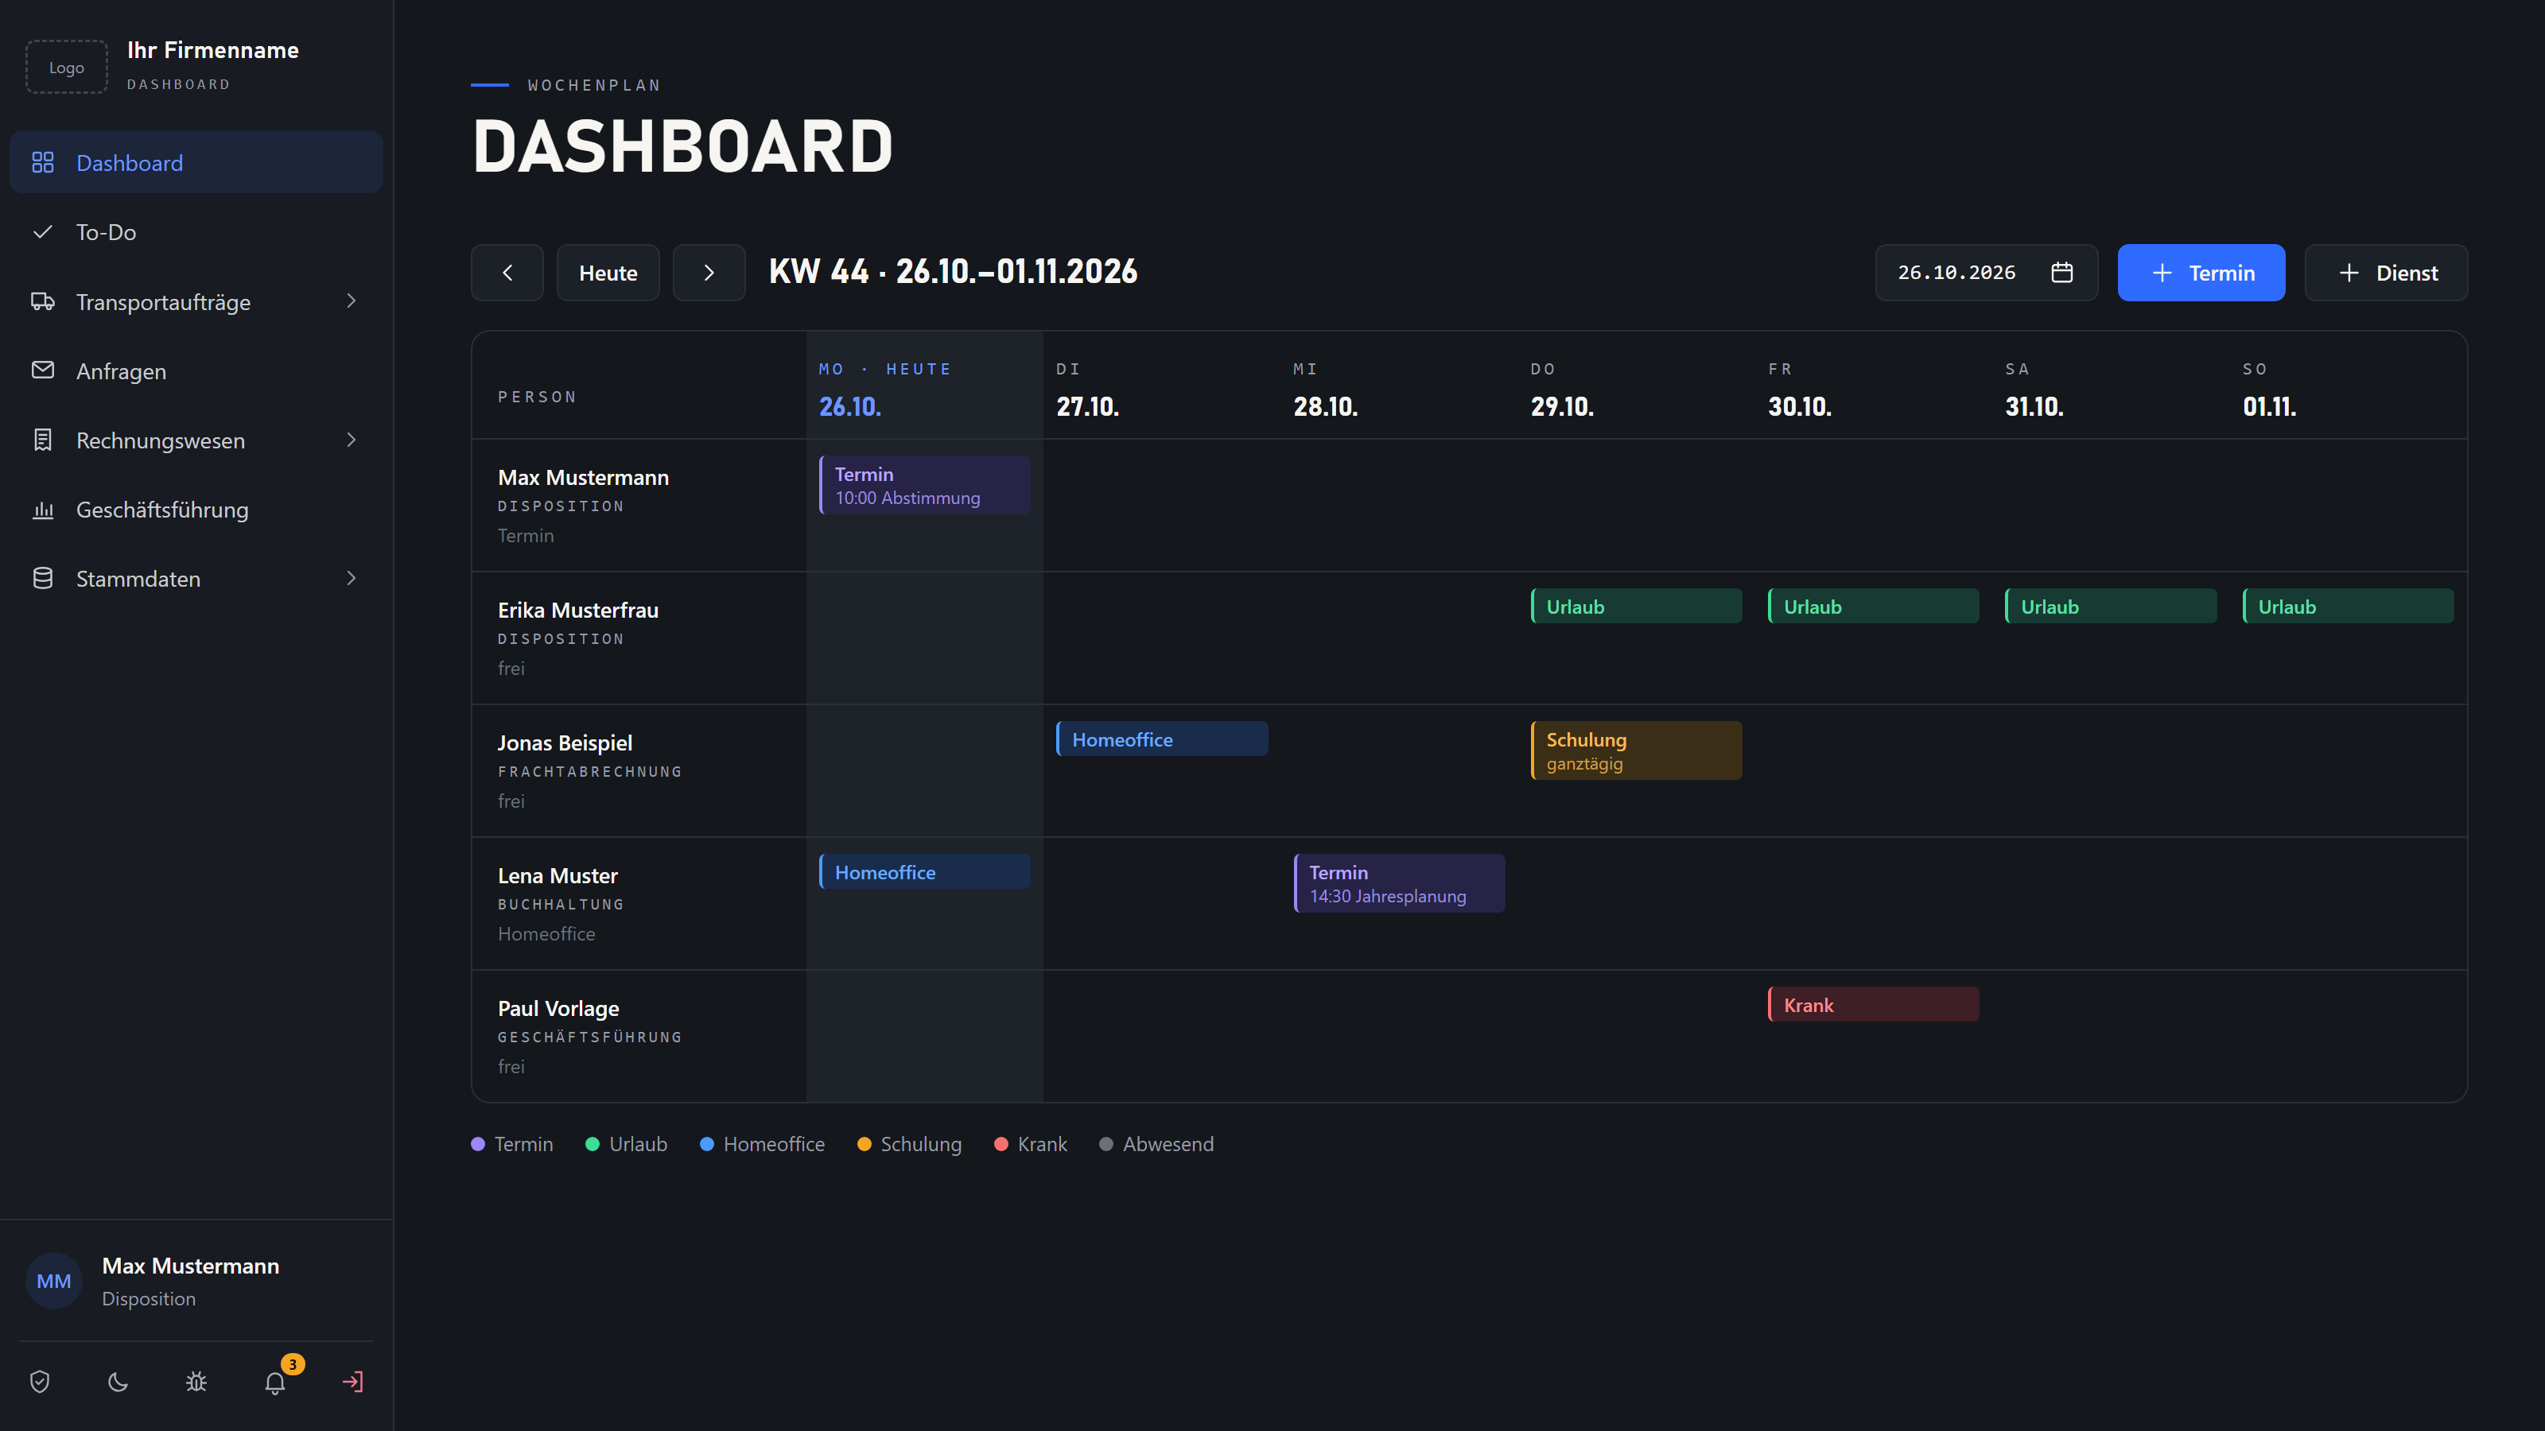This screenshot has width=2545, height=1431.
Task: Select the Erika Musterfrau person name
Action: 578,609
